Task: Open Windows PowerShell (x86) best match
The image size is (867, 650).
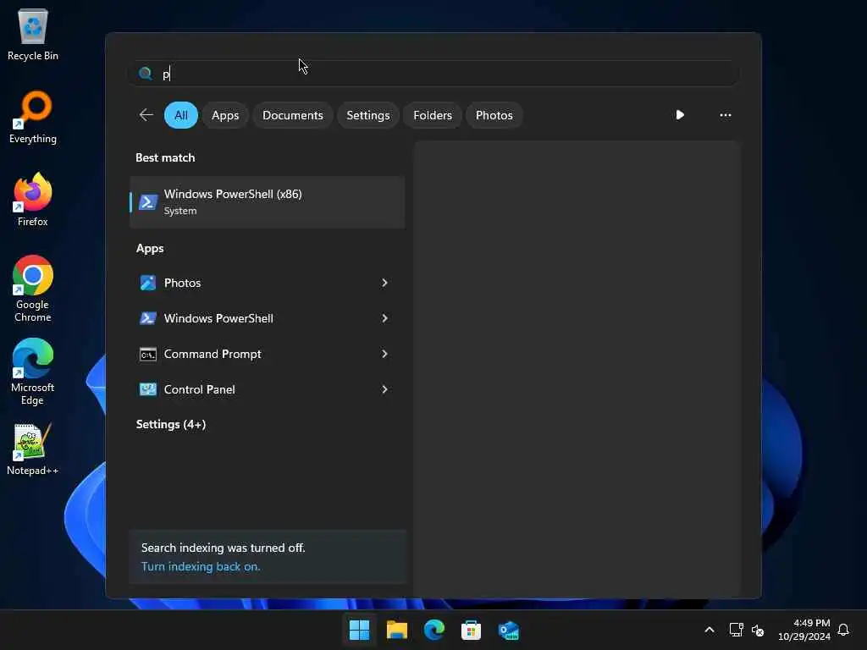Action: tap(267, 202)
